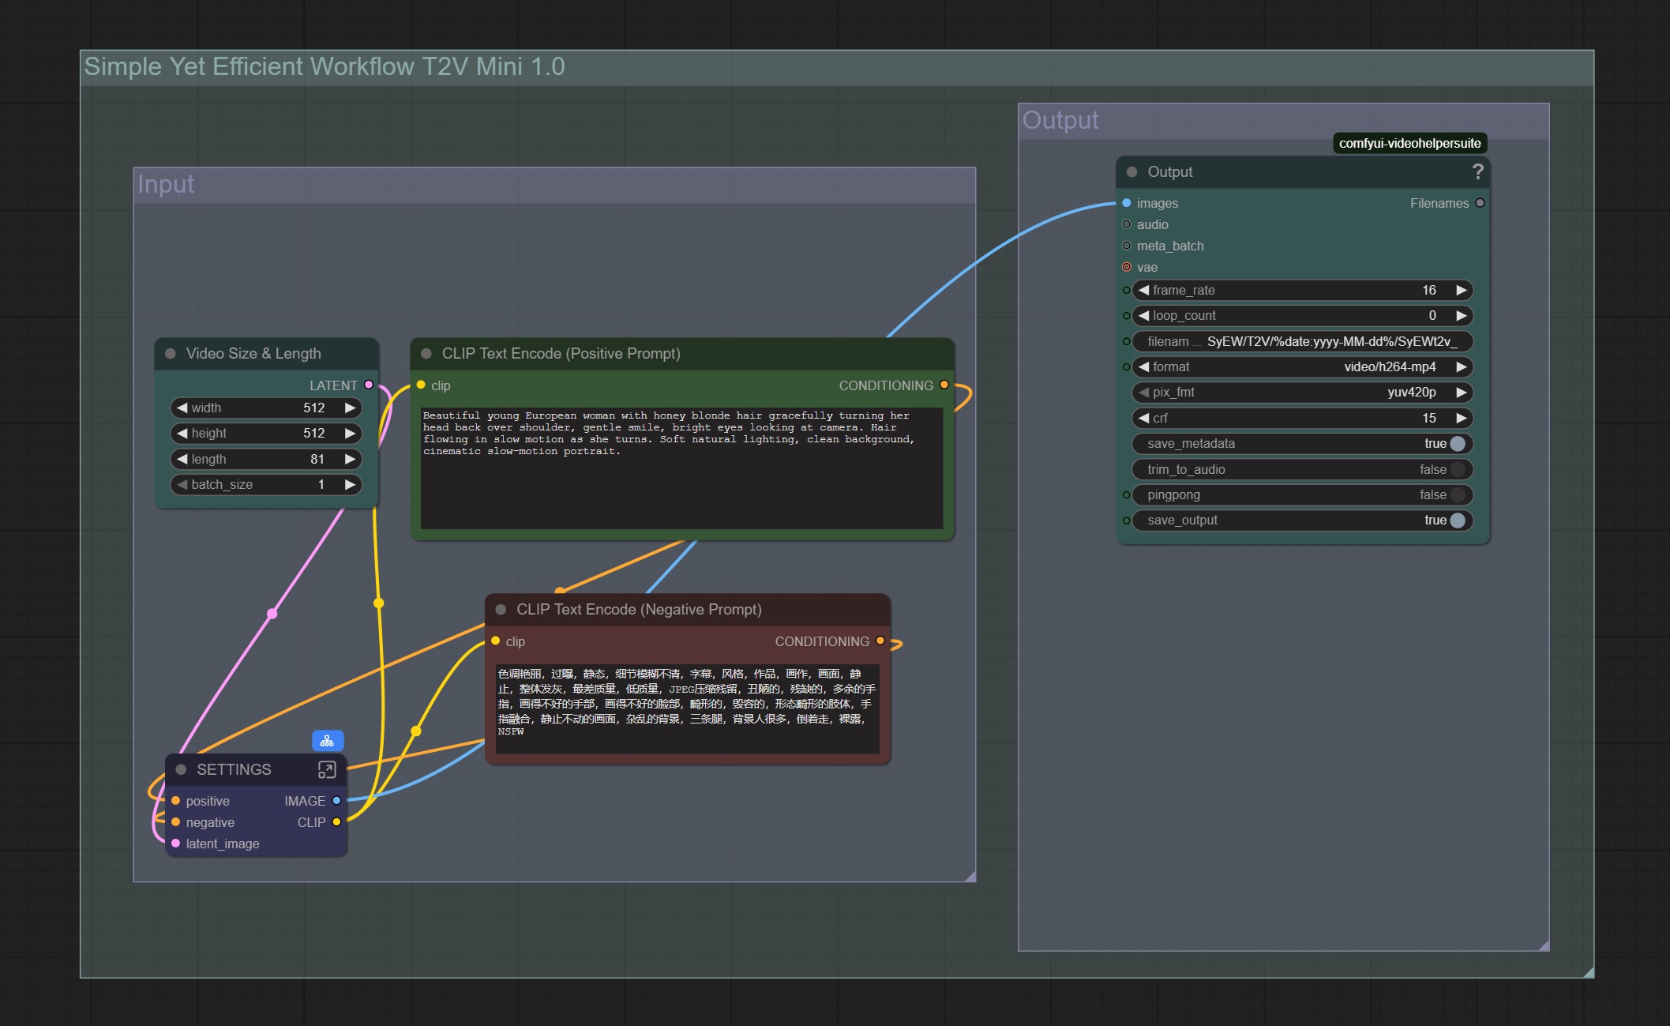Click the Filenames output socket
Screen dimensions: 1670x1026
point(1480,203)
